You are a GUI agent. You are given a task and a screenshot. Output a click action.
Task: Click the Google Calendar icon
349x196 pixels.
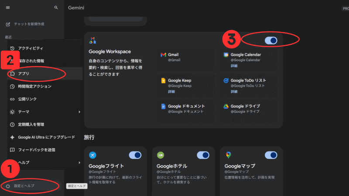coord(226,55)
